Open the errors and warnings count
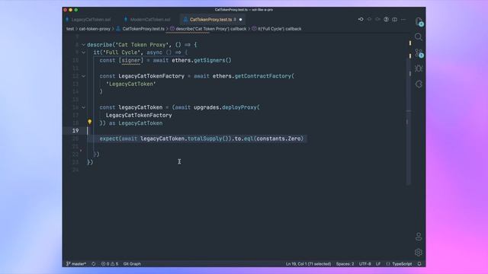The image size is (488, 274). coord(110,264)
